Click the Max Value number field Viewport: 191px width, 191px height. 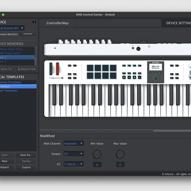click(120, 165)
